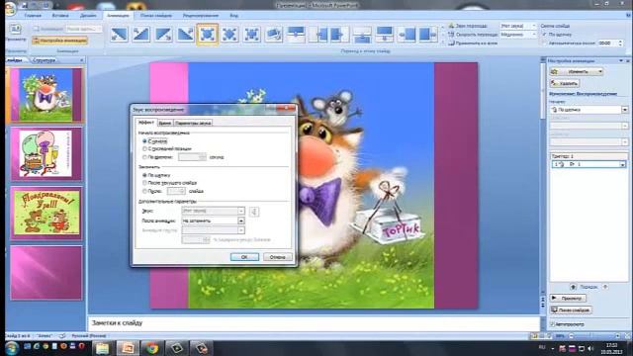Image resolution: width=633 pixels, height=356 pixels.
Task: Choose the first diagonal transition in the gallery
Action: click(x=119, y=34)
